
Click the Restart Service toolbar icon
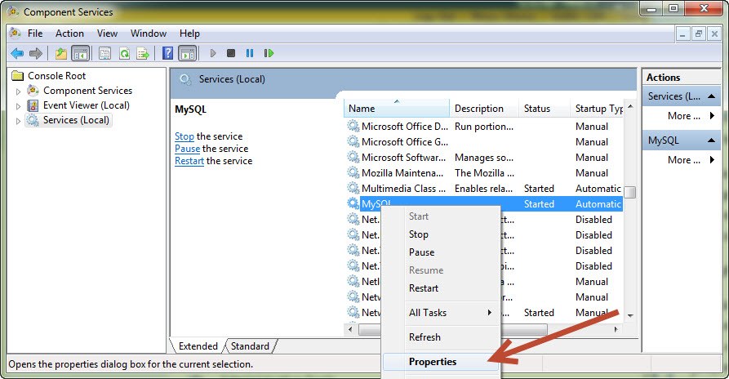(x=269, y=53)
